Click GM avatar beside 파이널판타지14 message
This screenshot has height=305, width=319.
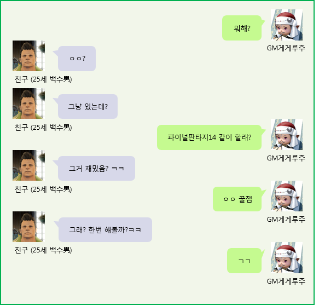tap(287, 134)
